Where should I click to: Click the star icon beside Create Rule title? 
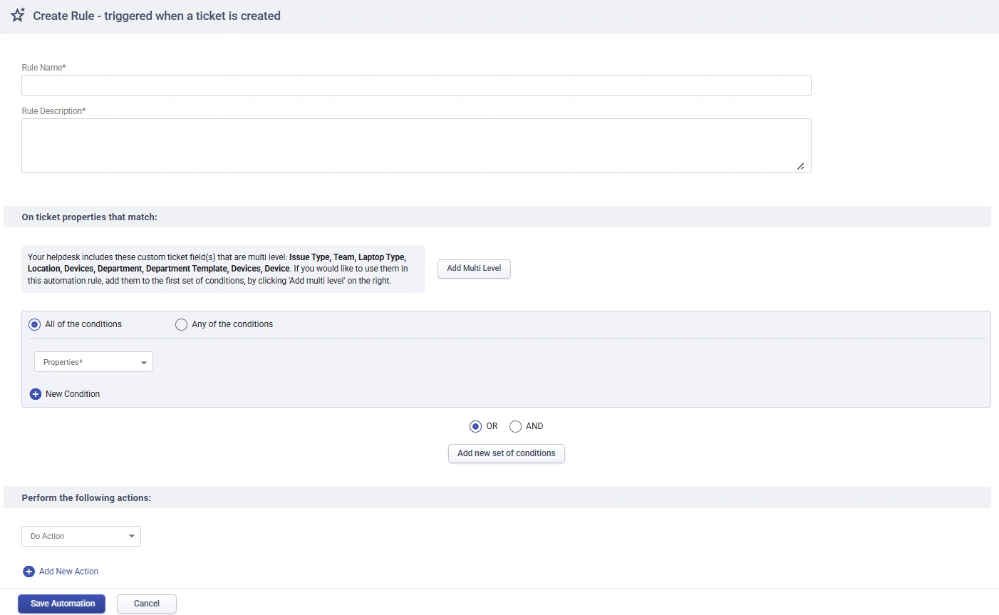(x=18, y=15)
